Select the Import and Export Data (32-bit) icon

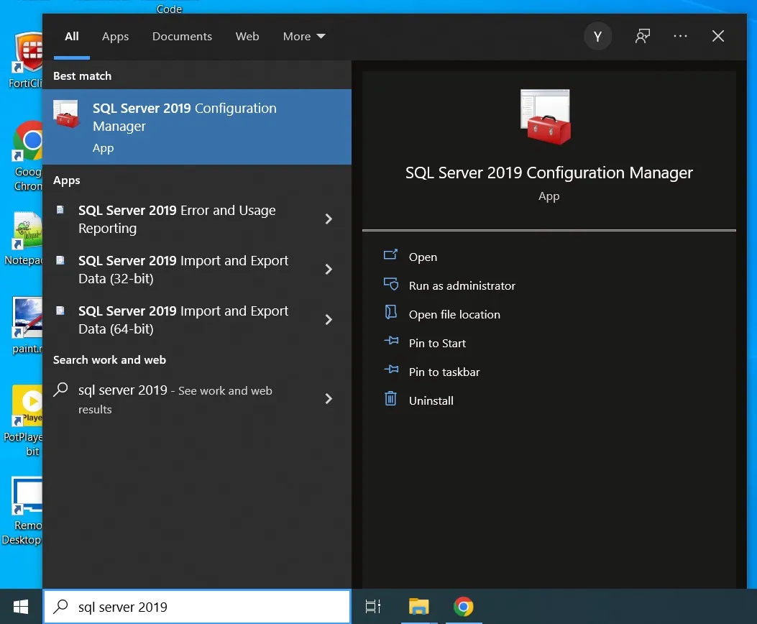(x=60, y=260)
